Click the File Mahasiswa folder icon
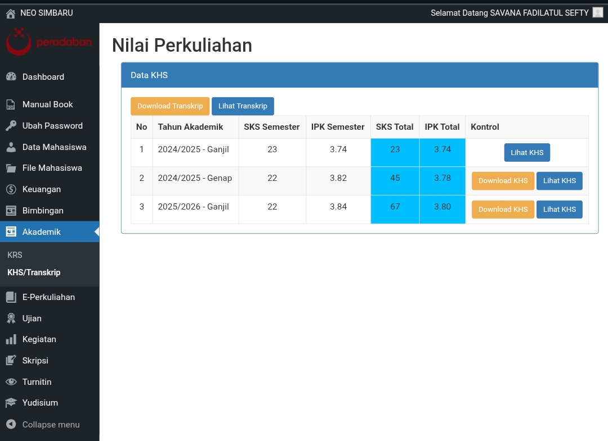Viewport: 608px width, 441px height. click(x=11, y=169)
